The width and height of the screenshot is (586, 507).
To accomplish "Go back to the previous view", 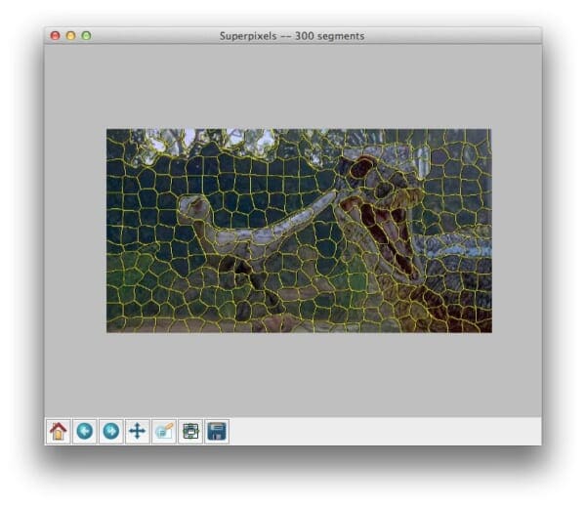I will click(85, 431).
